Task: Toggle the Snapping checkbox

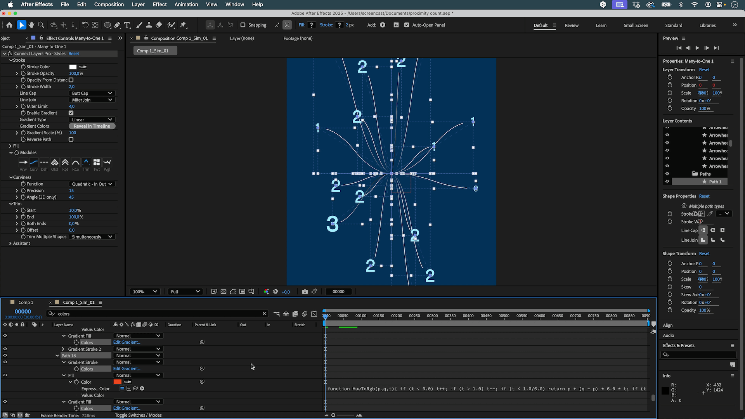Action: coord(243,25)
